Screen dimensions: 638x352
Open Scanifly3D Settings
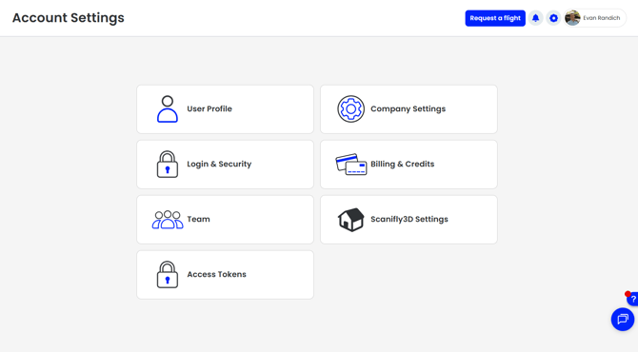409,220
